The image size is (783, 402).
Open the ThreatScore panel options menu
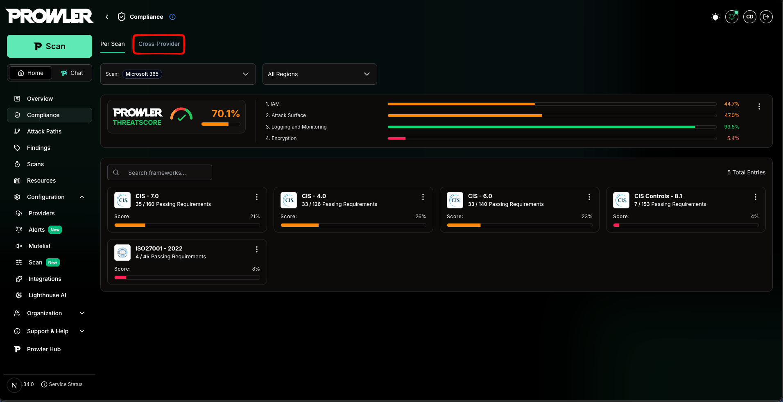tap(759, 106)
